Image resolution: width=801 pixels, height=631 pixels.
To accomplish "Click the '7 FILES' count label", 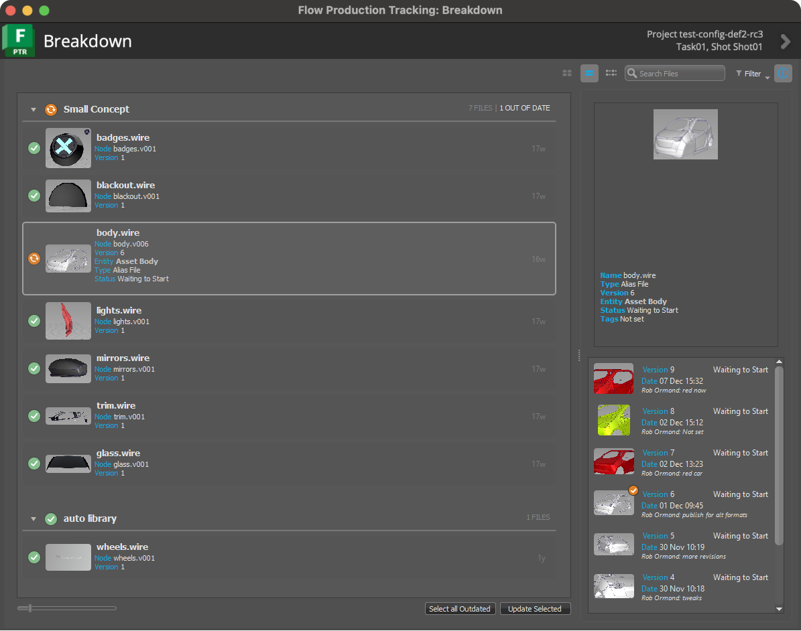I will (x=480, y=109).
